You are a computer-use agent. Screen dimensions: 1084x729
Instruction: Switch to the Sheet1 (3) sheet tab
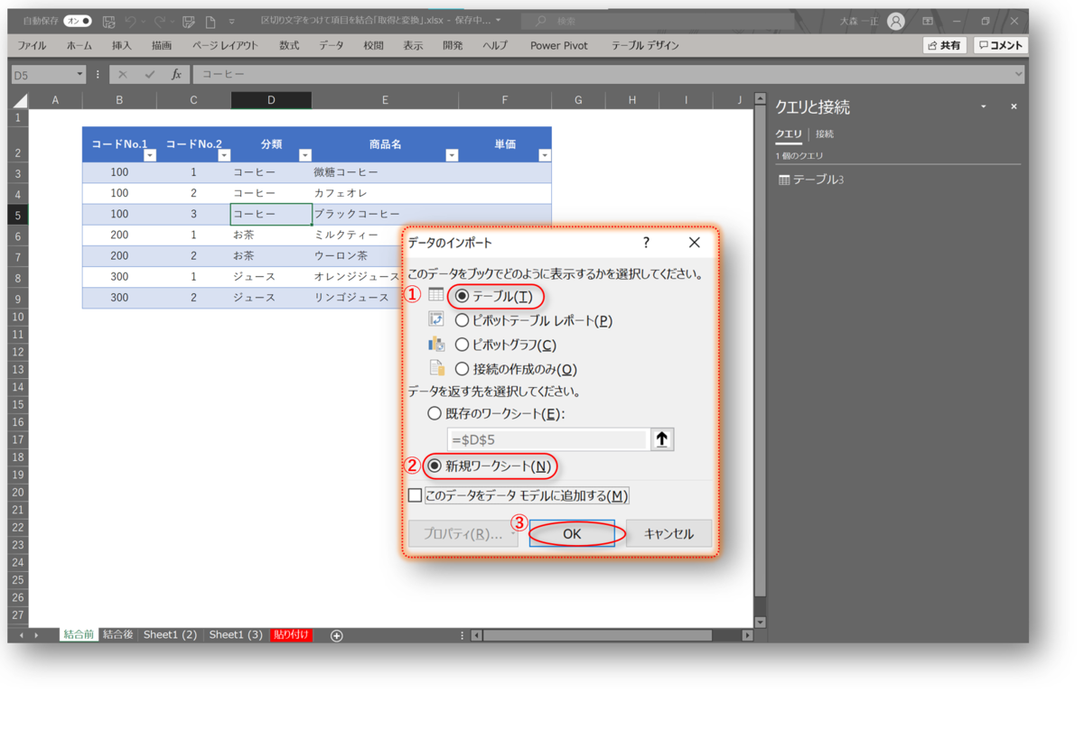point(236,635)
